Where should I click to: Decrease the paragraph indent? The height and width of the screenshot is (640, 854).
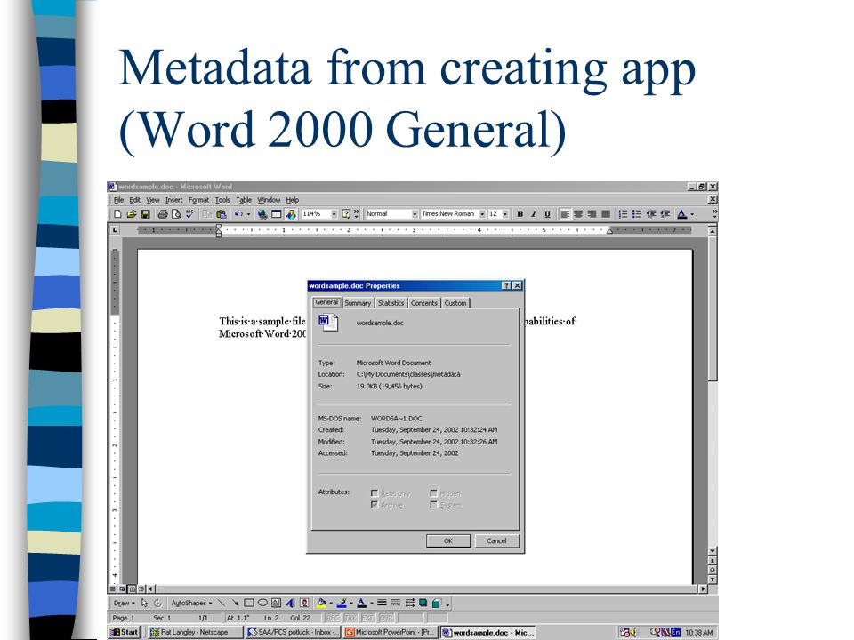[651, 214]
